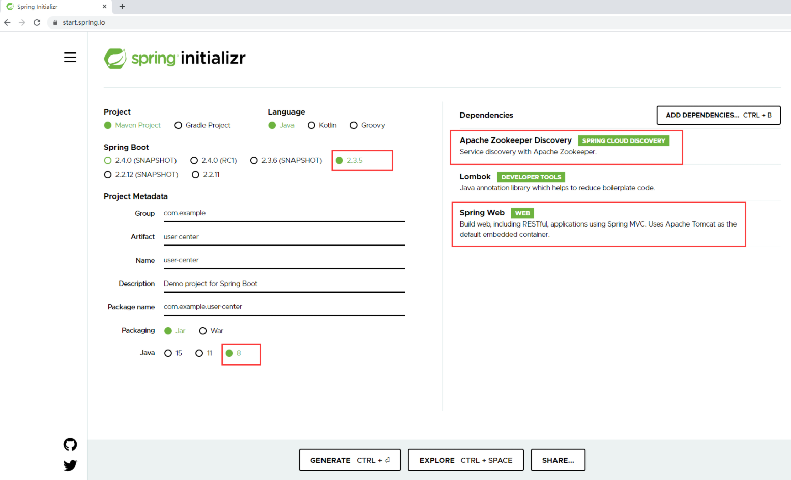This screenshot has width=791, height=480.
Task: Choose Java language
Action: (281, 125)
